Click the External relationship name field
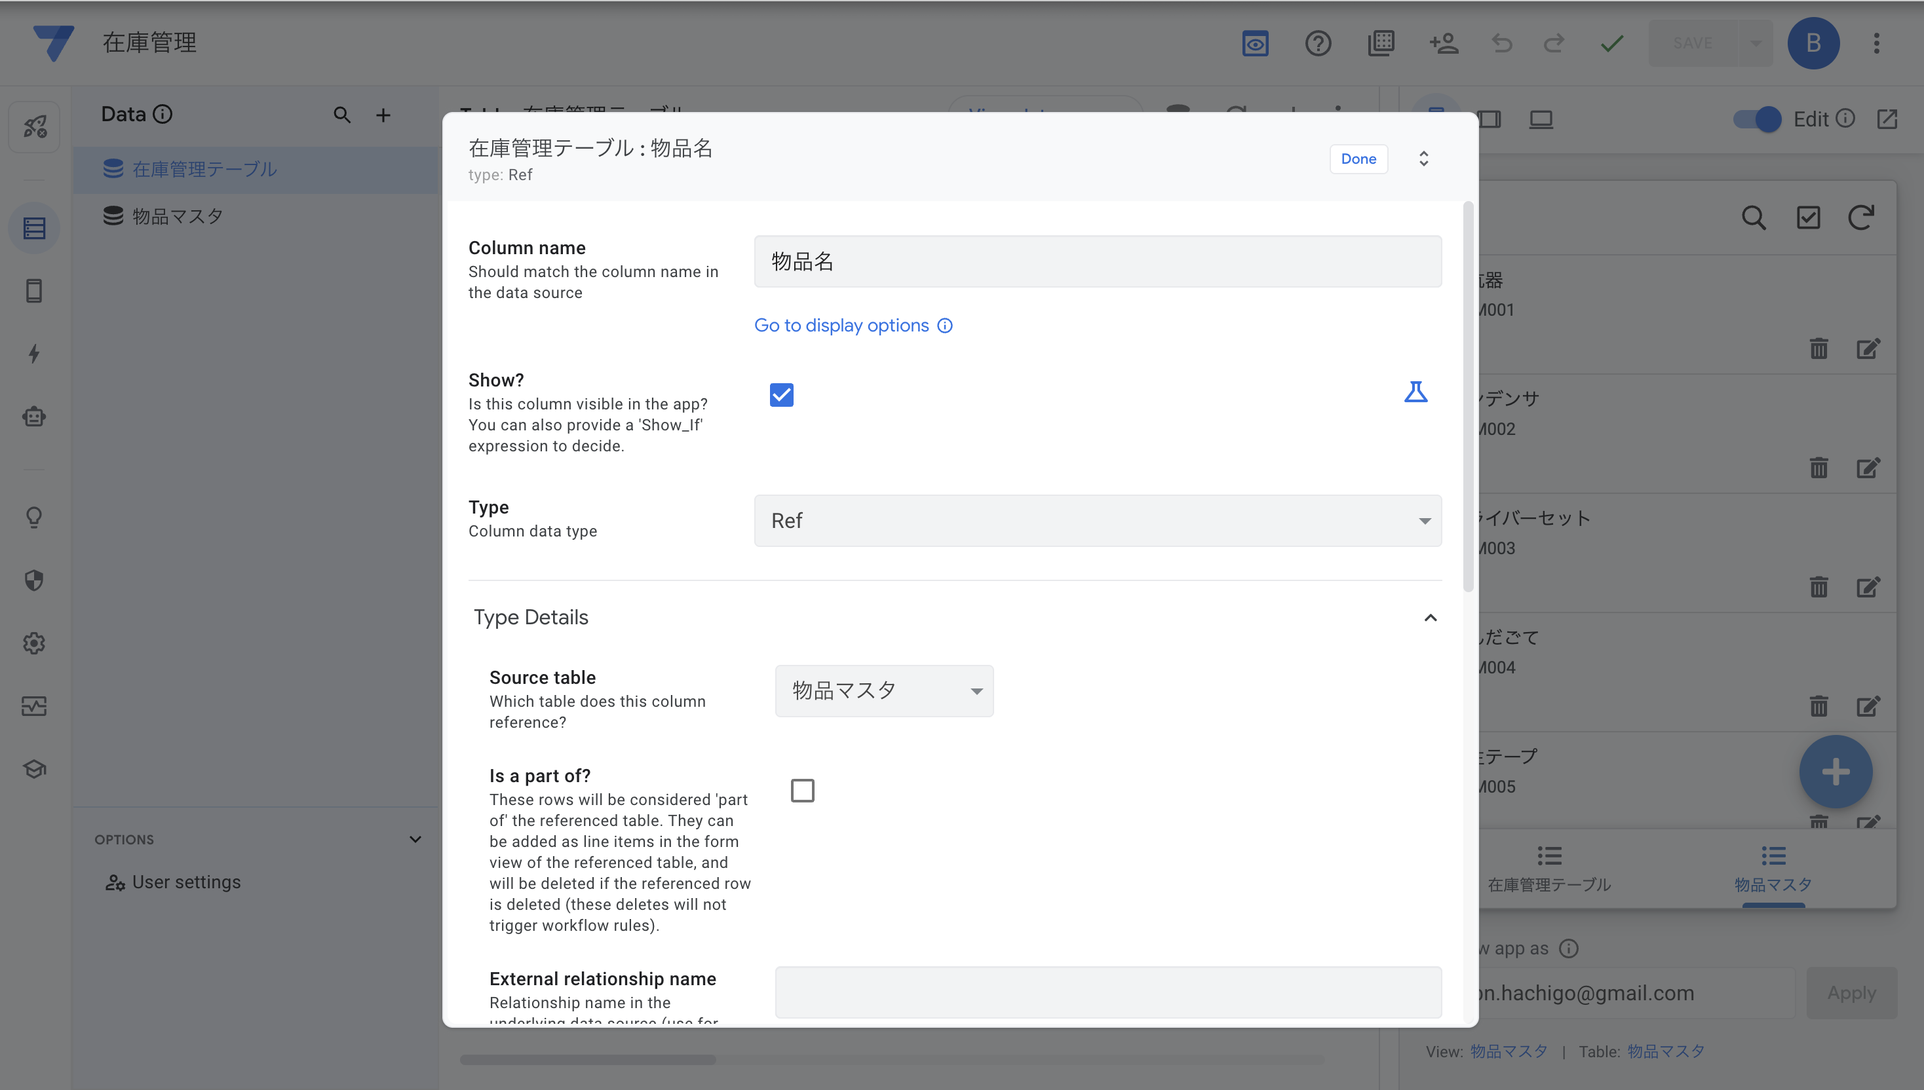This screenshot has height=1090, width=1924. click(x=1107, y=992)
